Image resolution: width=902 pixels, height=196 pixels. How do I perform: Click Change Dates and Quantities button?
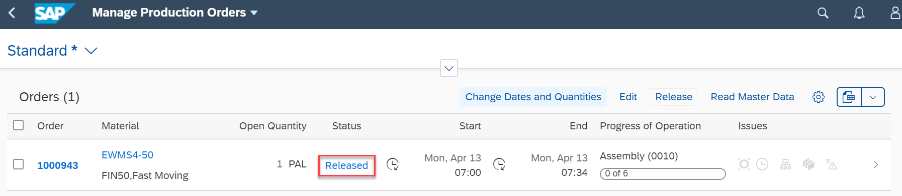533,97
